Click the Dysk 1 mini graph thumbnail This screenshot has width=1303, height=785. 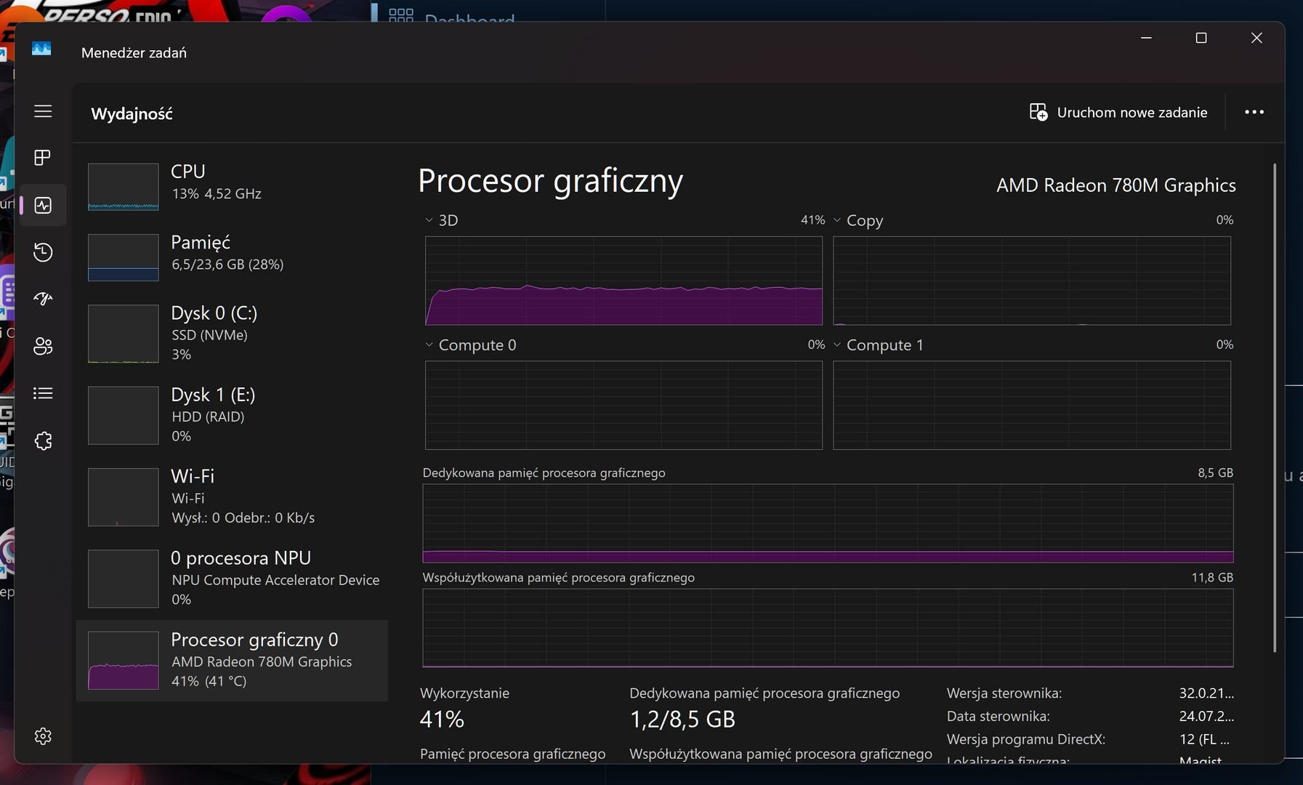tap(124, 415)
